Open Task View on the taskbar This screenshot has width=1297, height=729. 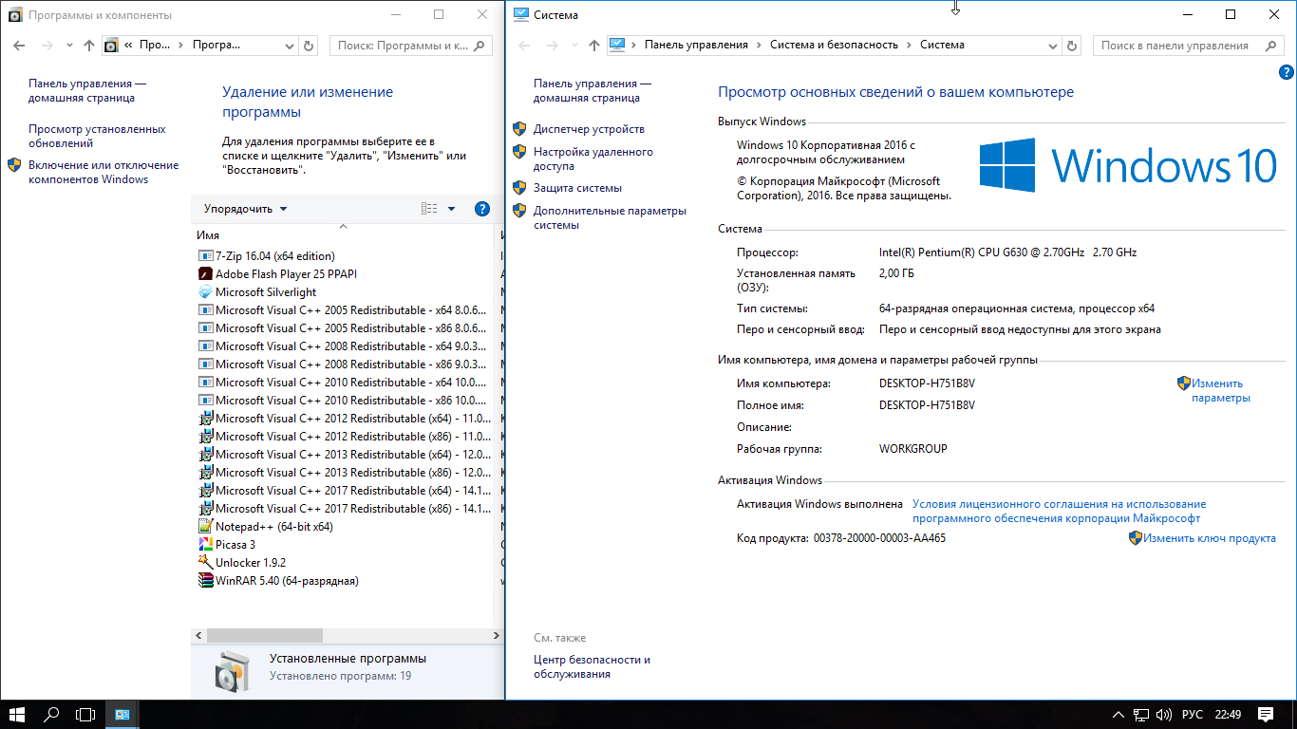point(86,714)
